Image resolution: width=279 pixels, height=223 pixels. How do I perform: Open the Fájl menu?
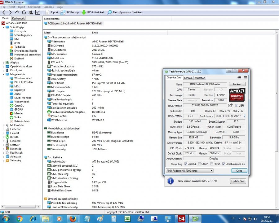3,7
